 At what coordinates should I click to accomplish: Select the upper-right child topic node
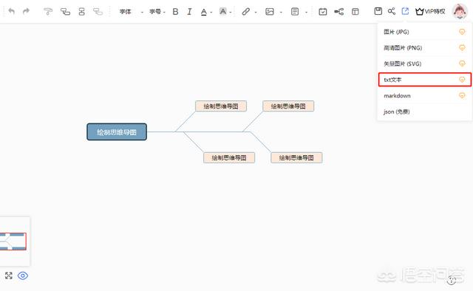pyautogui.click(x=288, y=106)
